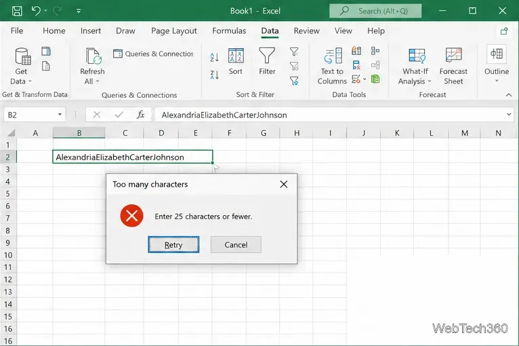Click the Consolidate icon
The image size is (519, 346).
[375, 51]
